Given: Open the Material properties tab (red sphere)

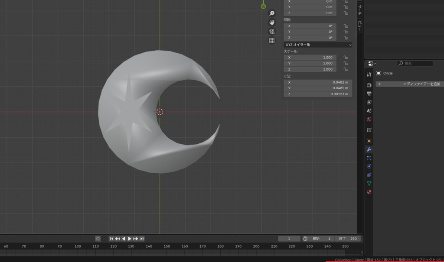Looking at the screenshot, I should click(369, 192).
